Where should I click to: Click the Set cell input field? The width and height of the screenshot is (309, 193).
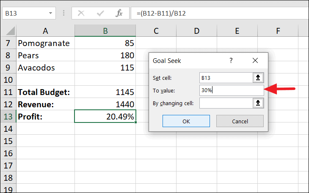click(226, 78)
